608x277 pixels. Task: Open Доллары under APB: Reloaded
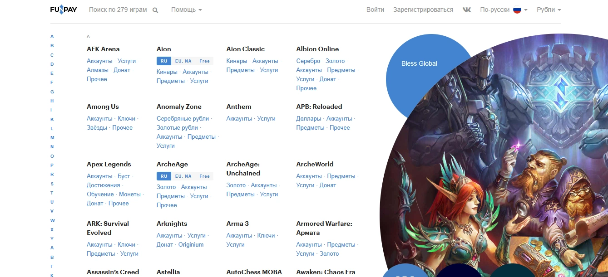click(x=309, y=118)
